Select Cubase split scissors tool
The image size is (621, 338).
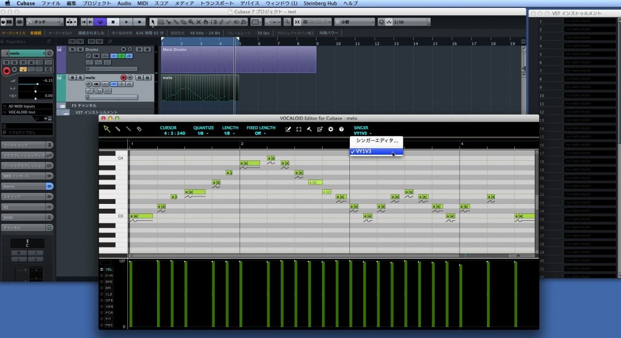[x=169, y=22]
